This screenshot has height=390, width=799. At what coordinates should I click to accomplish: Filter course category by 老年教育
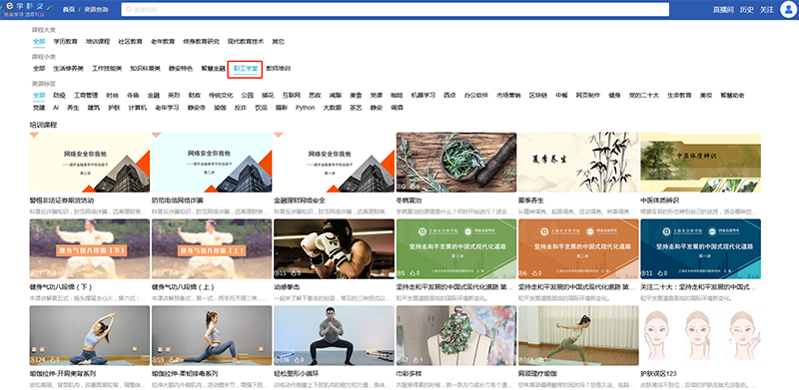[163, 41]
